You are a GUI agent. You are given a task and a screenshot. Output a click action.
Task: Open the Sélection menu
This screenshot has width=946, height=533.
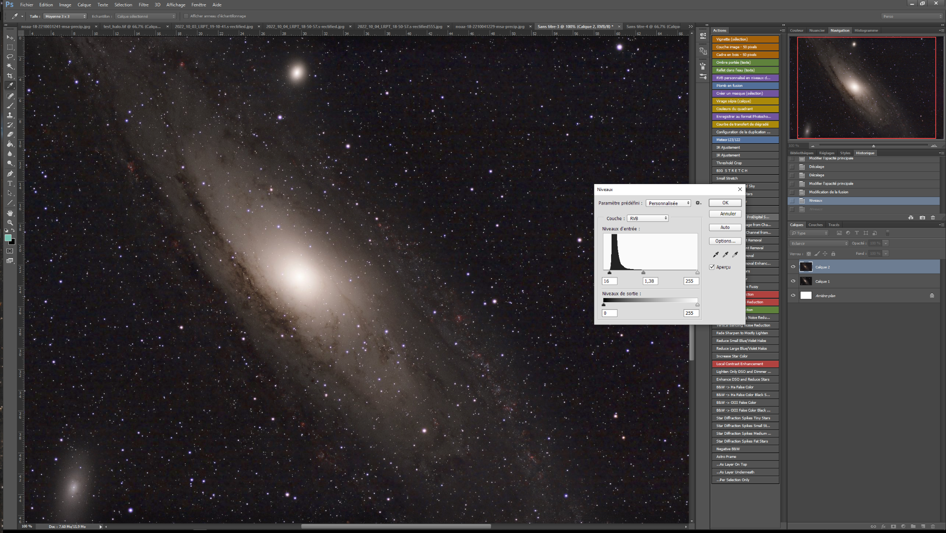click(123, 5)
